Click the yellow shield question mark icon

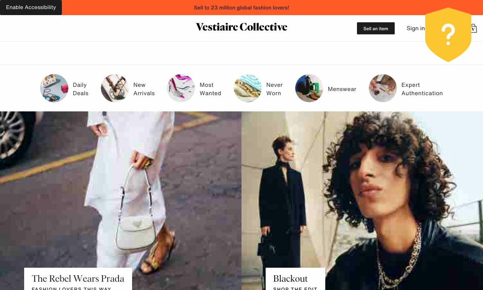click(x=448, y=34)
